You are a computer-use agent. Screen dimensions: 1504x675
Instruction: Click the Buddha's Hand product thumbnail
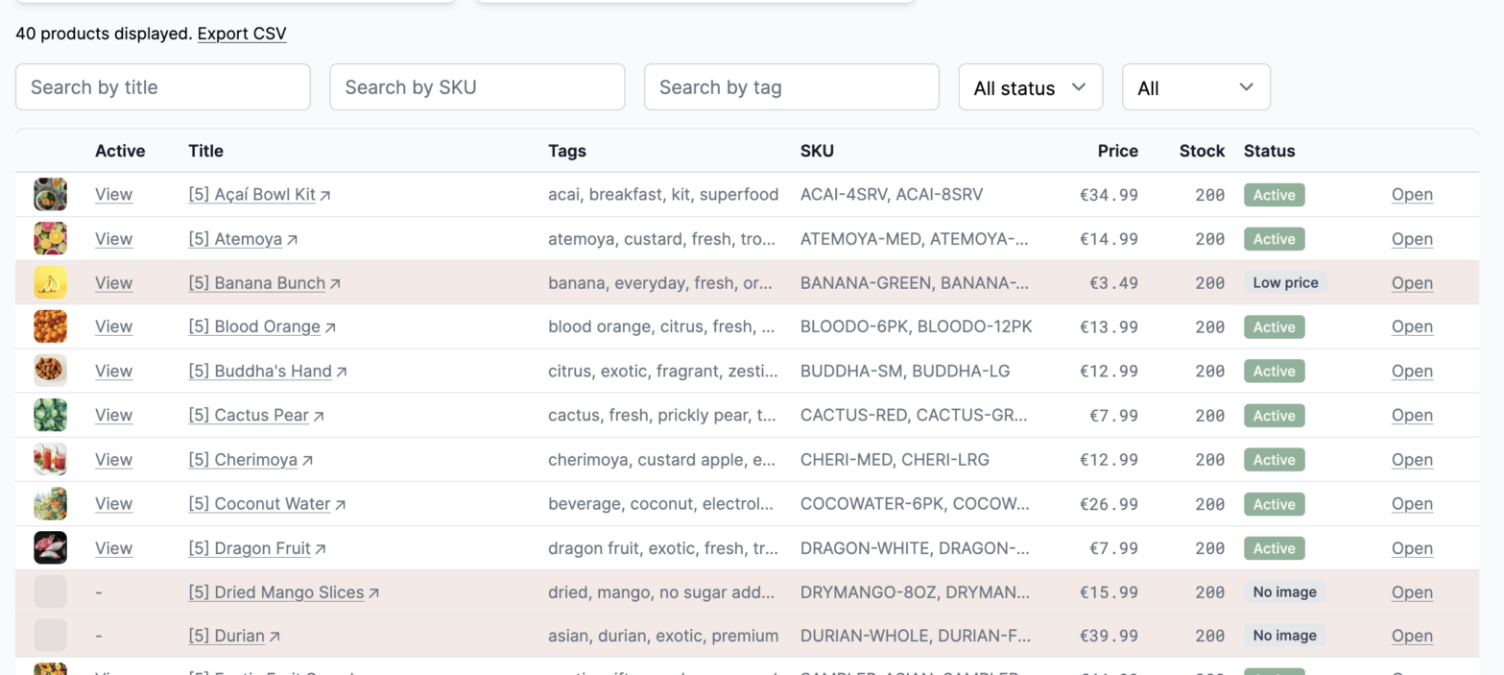50,372
